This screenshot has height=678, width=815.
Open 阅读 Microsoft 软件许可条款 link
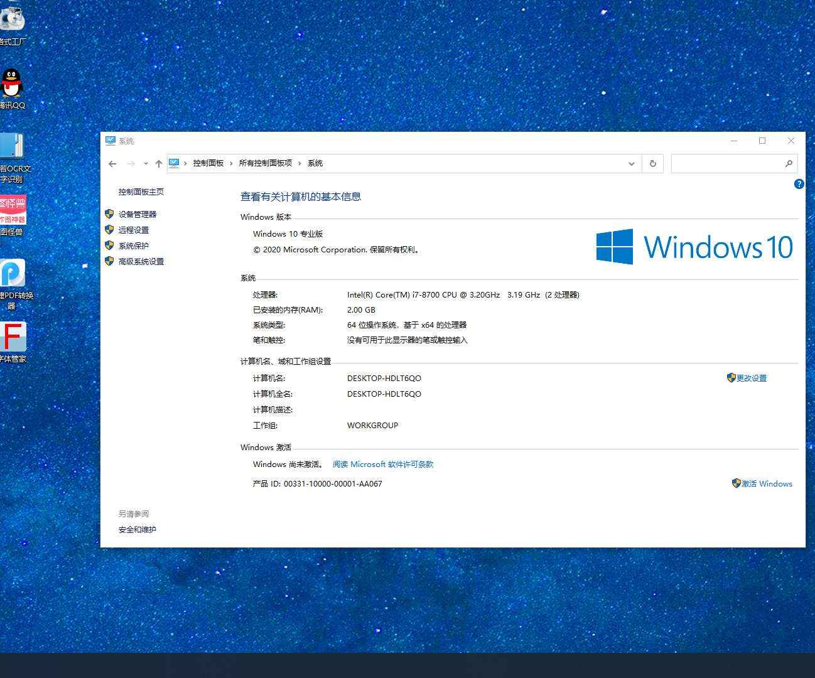pos(383,465)
